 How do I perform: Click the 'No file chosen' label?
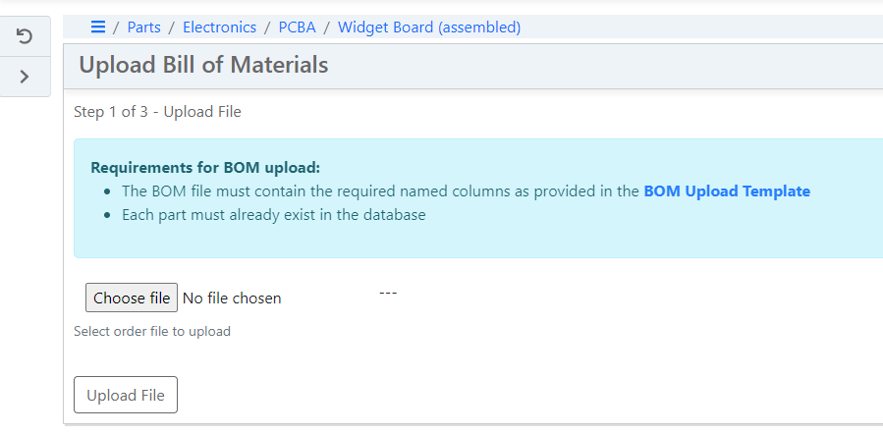pyautogui.click(x=232, y=298)
